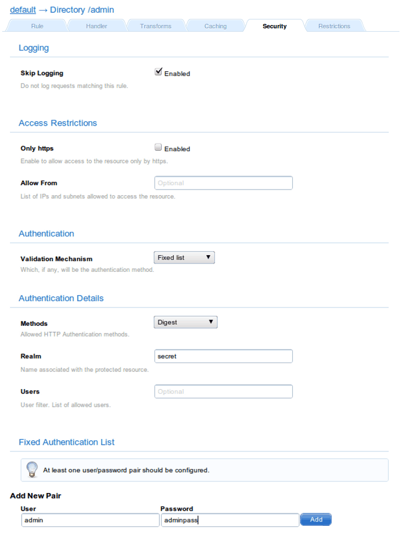Viewport: 400px width, 537px height.
Task: Toggle the Skip Logging checkbox
Action: (158, 72)
